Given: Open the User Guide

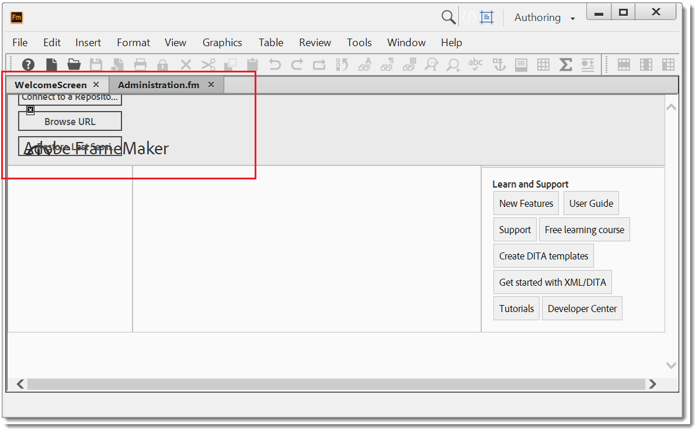Looking at the screenshot, I should click(591, 203).
